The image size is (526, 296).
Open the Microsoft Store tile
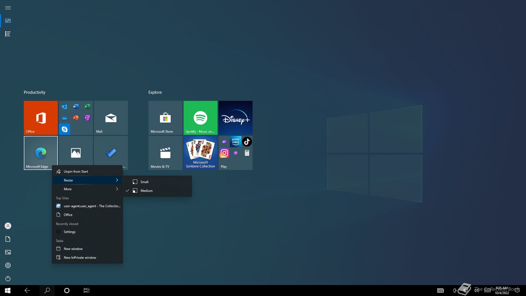coord(165,118)
